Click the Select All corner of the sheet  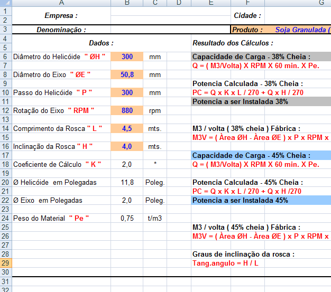(5, 3)
